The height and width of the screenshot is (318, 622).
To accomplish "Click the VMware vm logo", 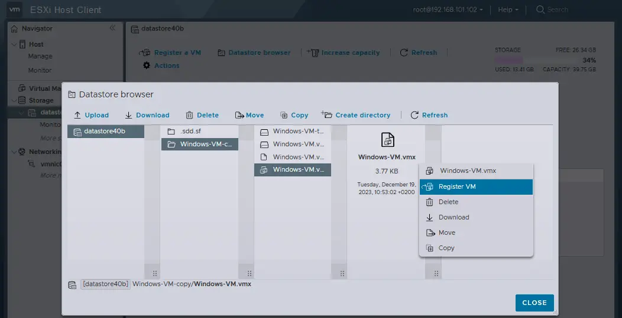I will point(15,9).
